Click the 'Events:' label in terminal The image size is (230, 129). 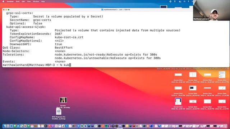[x=9, y=62]
